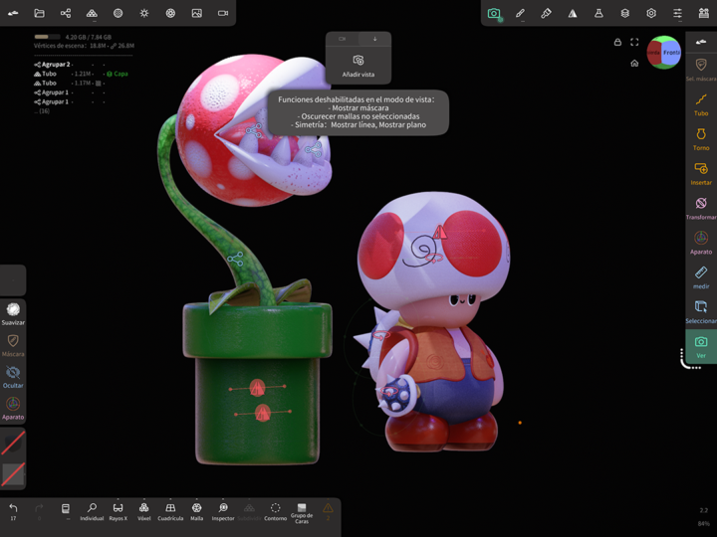Select the Tubo row showing 1.17M

click(x=63, y=84)
